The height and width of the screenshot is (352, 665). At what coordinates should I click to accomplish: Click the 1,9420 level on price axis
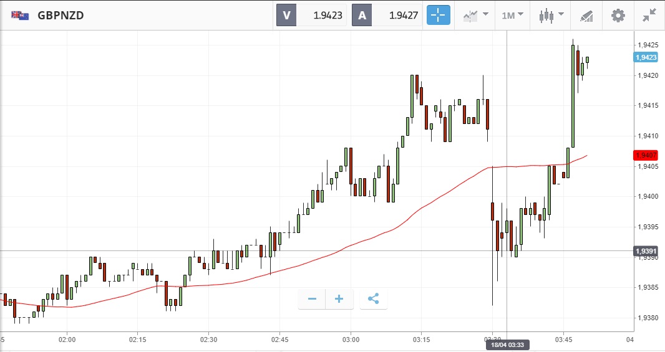[x=648, y=75]
